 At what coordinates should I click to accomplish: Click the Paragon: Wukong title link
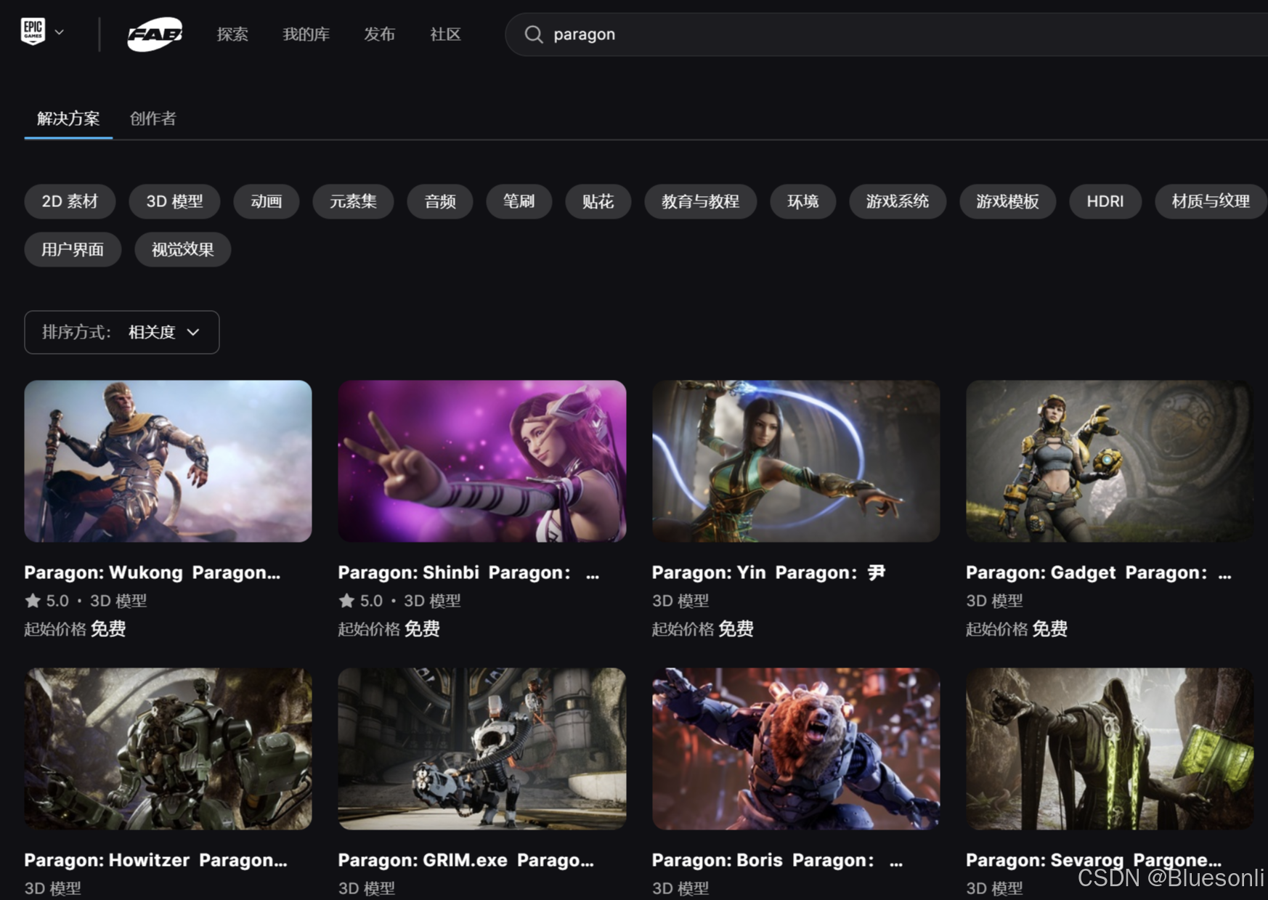(x=153, y=572)
